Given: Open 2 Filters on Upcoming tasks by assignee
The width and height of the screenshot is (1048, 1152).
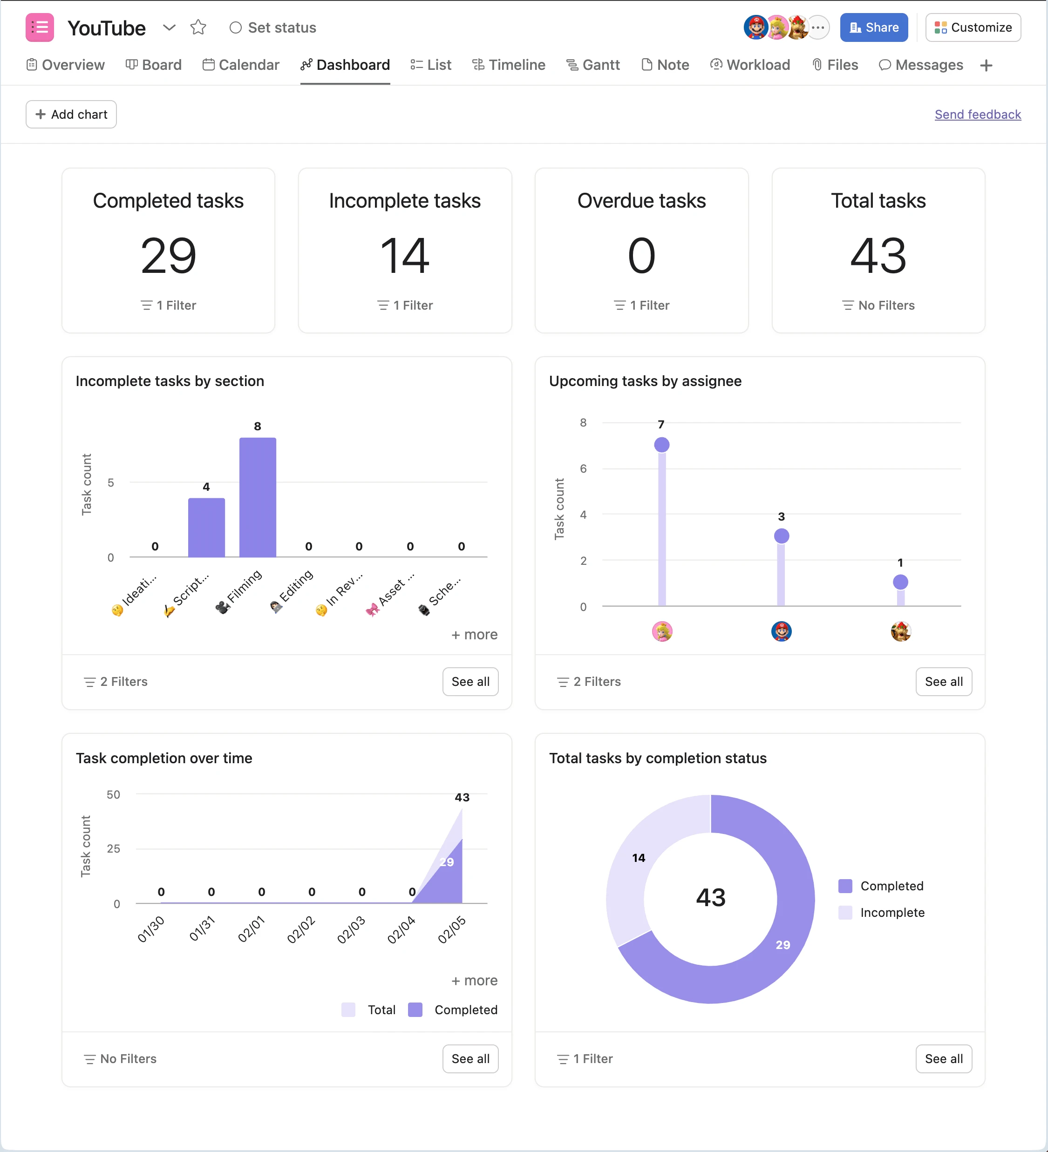Looking at the screenshot, I should click(x=589, y=682).
